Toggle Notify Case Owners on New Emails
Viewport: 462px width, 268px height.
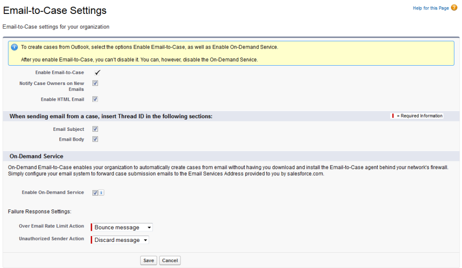tap(95, 83)
